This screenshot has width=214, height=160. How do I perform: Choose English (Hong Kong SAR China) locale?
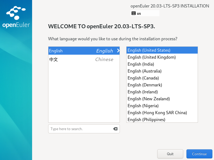tap(162, 113)
